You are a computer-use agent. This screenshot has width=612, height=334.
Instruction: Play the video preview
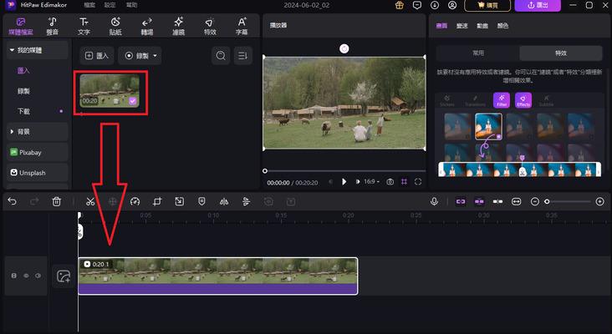pos(344,182)
